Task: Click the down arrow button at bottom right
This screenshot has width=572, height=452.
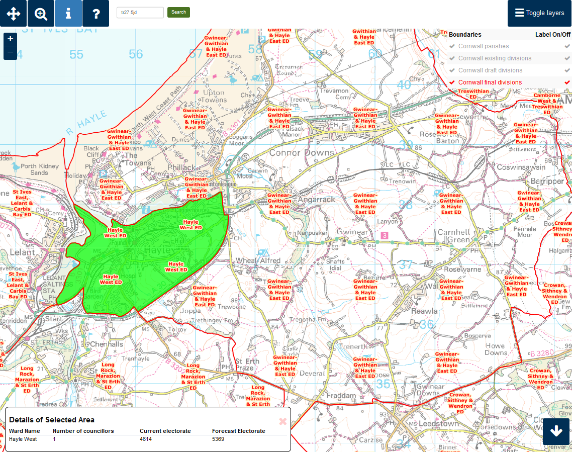Action: [x=556, y=431]
